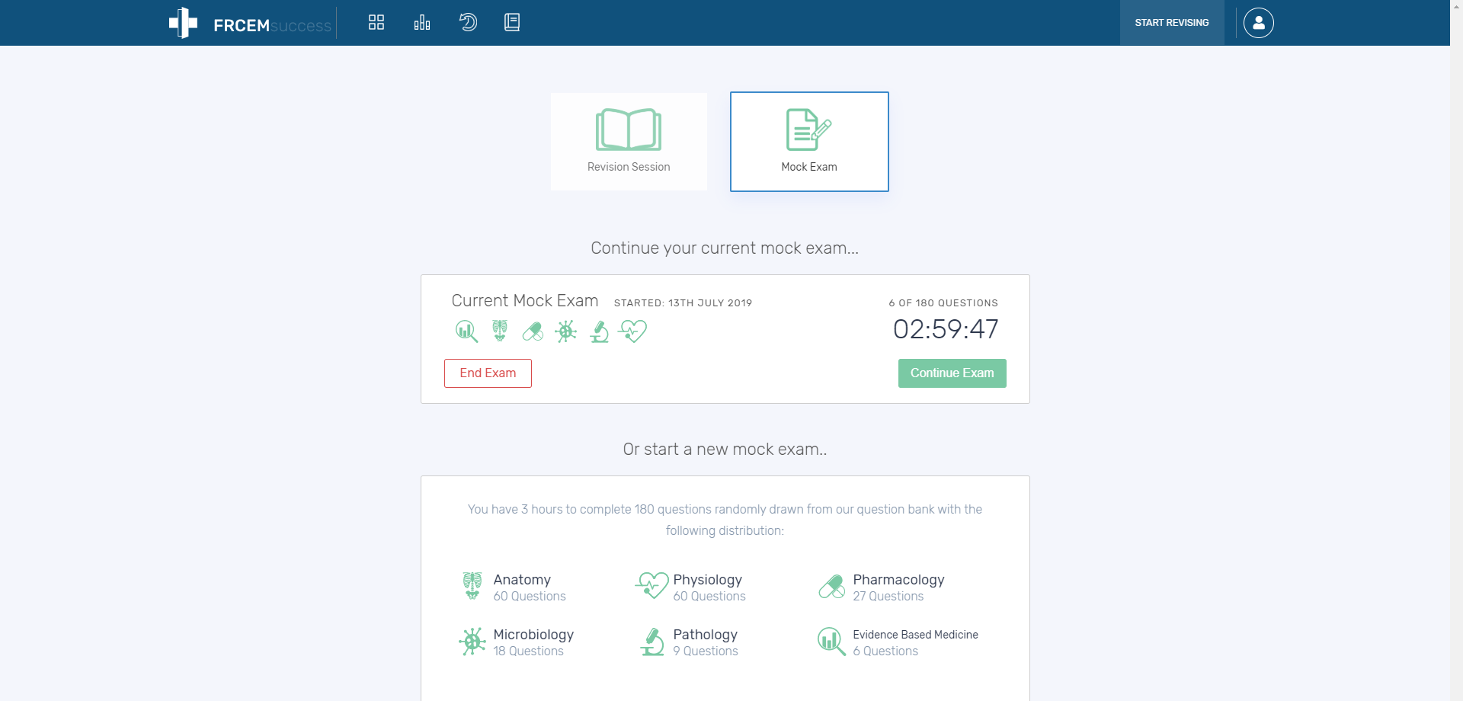This screenshot has height=701, width=1463.
Task: Click the '18 Questions' count text
Action: click(529, 651)
